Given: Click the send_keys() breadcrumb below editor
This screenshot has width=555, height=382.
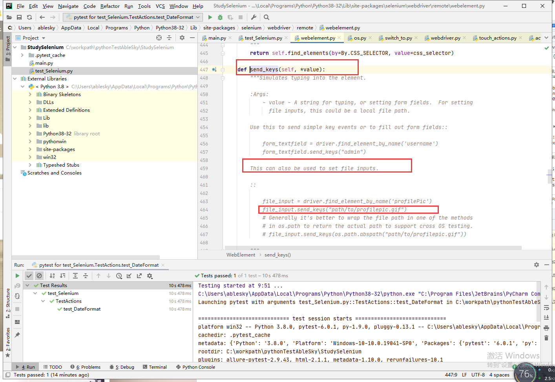Looking at the screenshot, I should click(277, 255).
